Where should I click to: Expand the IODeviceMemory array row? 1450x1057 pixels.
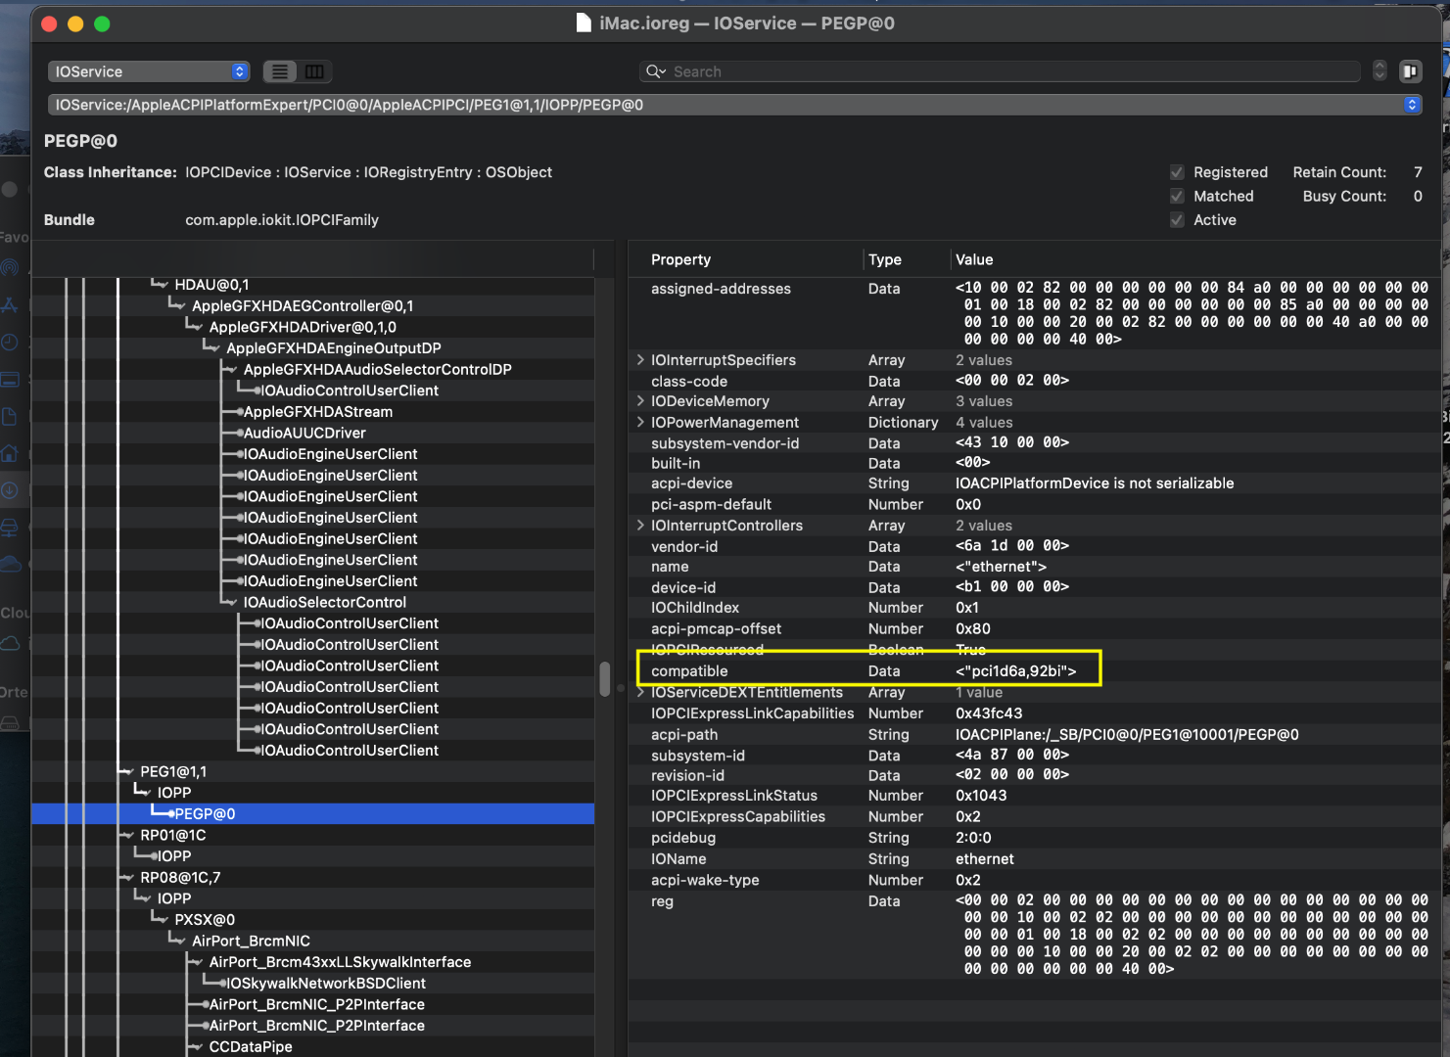[x=640, y=401]
